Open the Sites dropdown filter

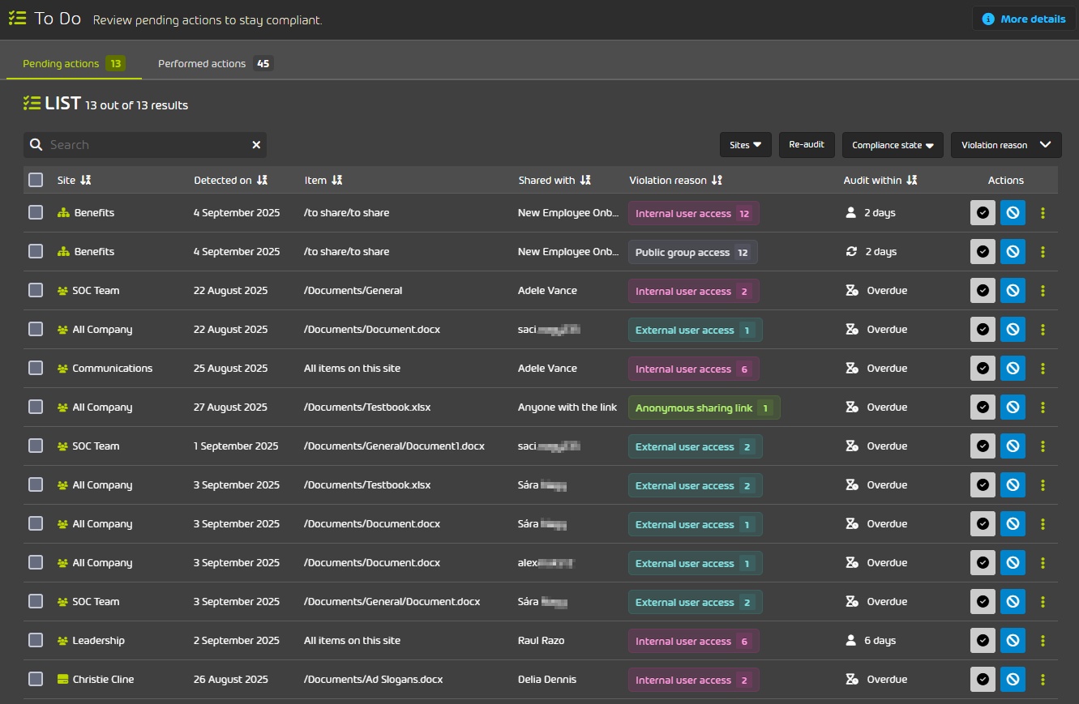pyautogui.click(x=745, y=145)
